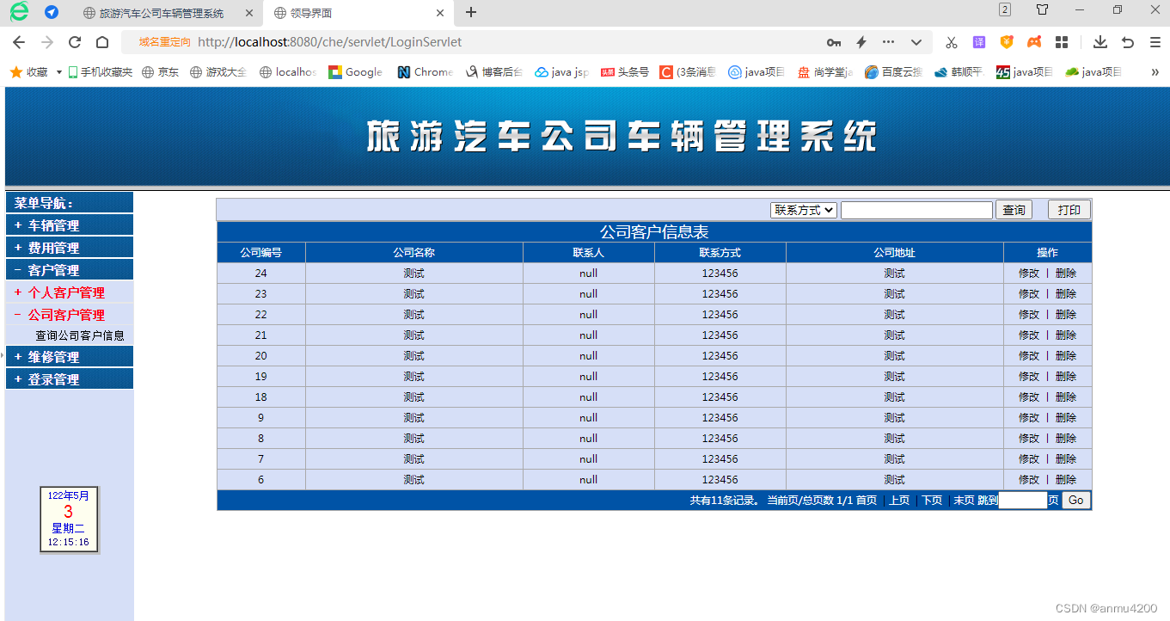The width and height of the screenshot is (1170, 621).
Task: Open the extensions grid icon
Action: (x=1062, y=42)
